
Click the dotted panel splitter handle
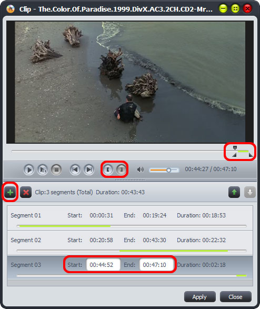(130, 180)
